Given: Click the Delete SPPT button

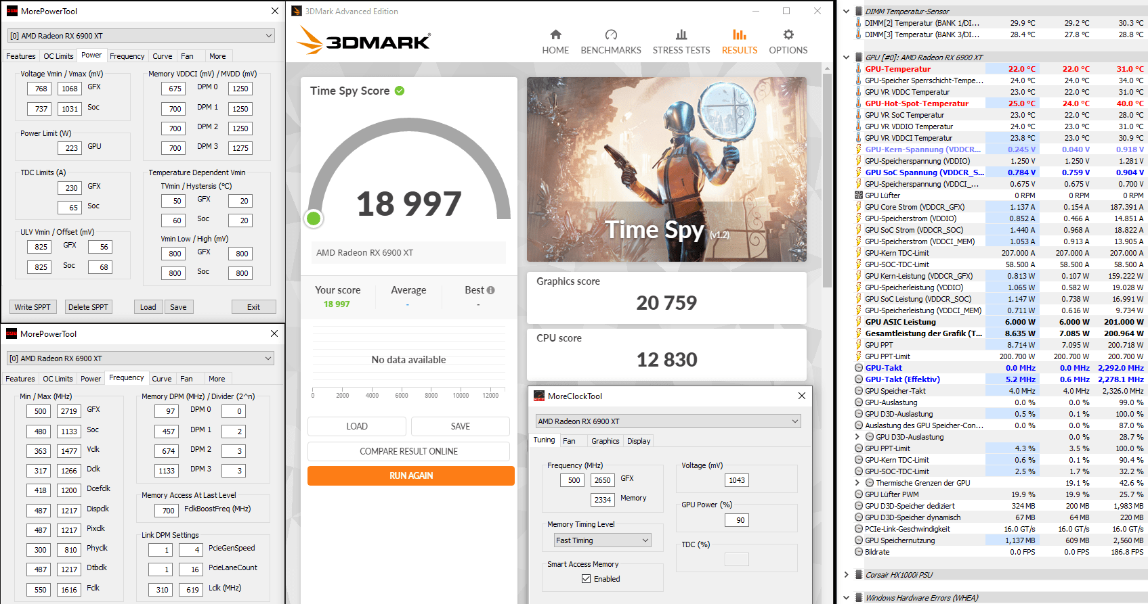Looking at the screenshot, I should tap(88, 307).
